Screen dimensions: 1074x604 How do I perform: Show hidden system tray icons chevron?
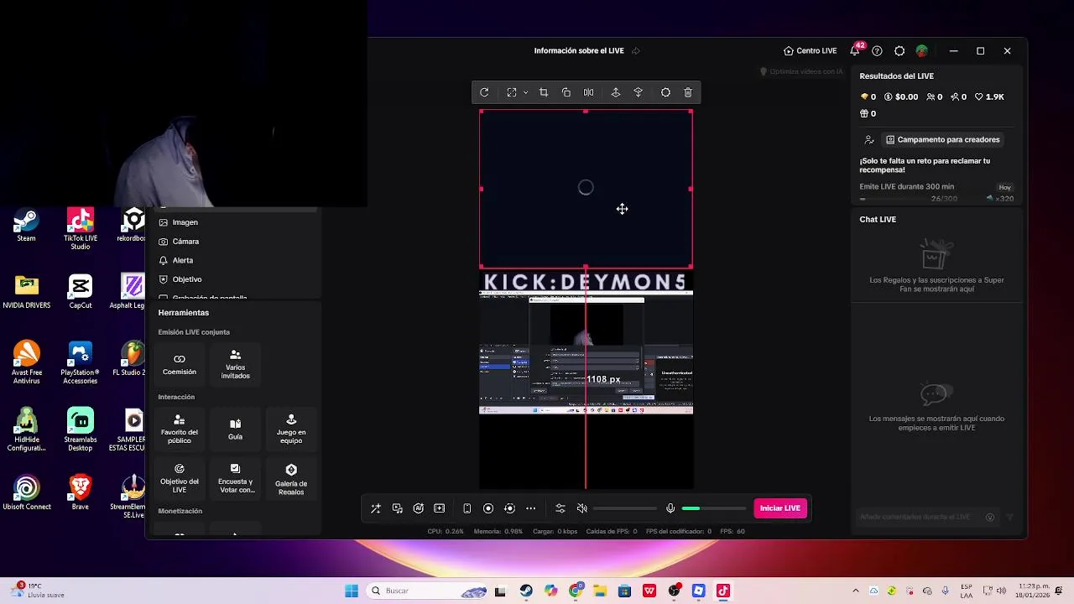tap(855, 591)
